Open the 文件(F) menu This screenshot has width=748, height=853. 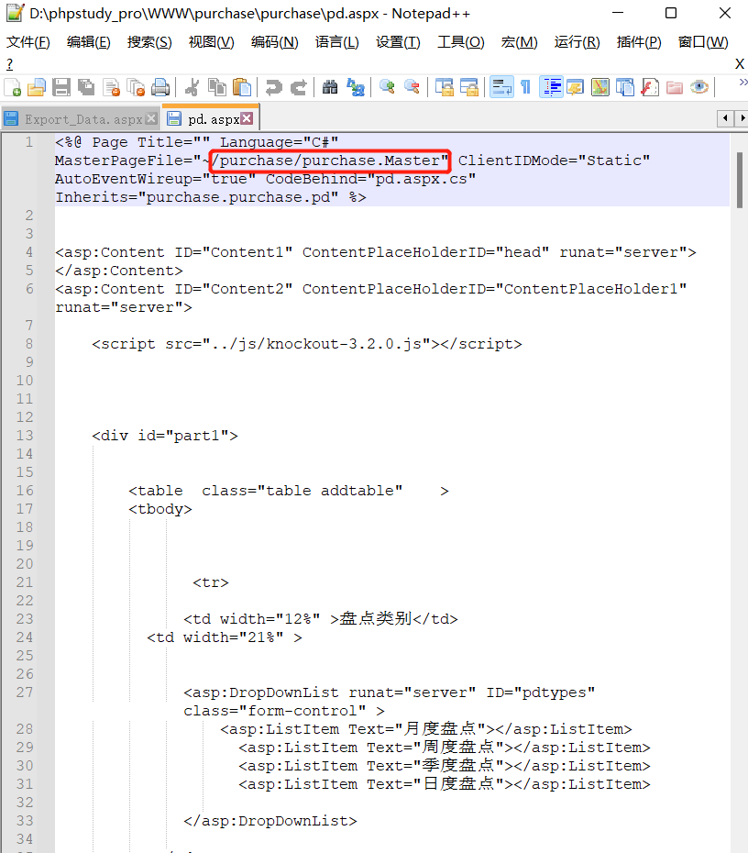pyautogui.click(x=28, y=42)
